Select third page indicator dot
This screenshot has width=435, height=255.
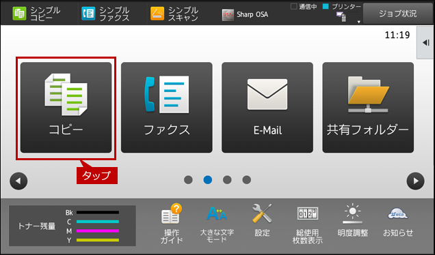pos(227,180)
